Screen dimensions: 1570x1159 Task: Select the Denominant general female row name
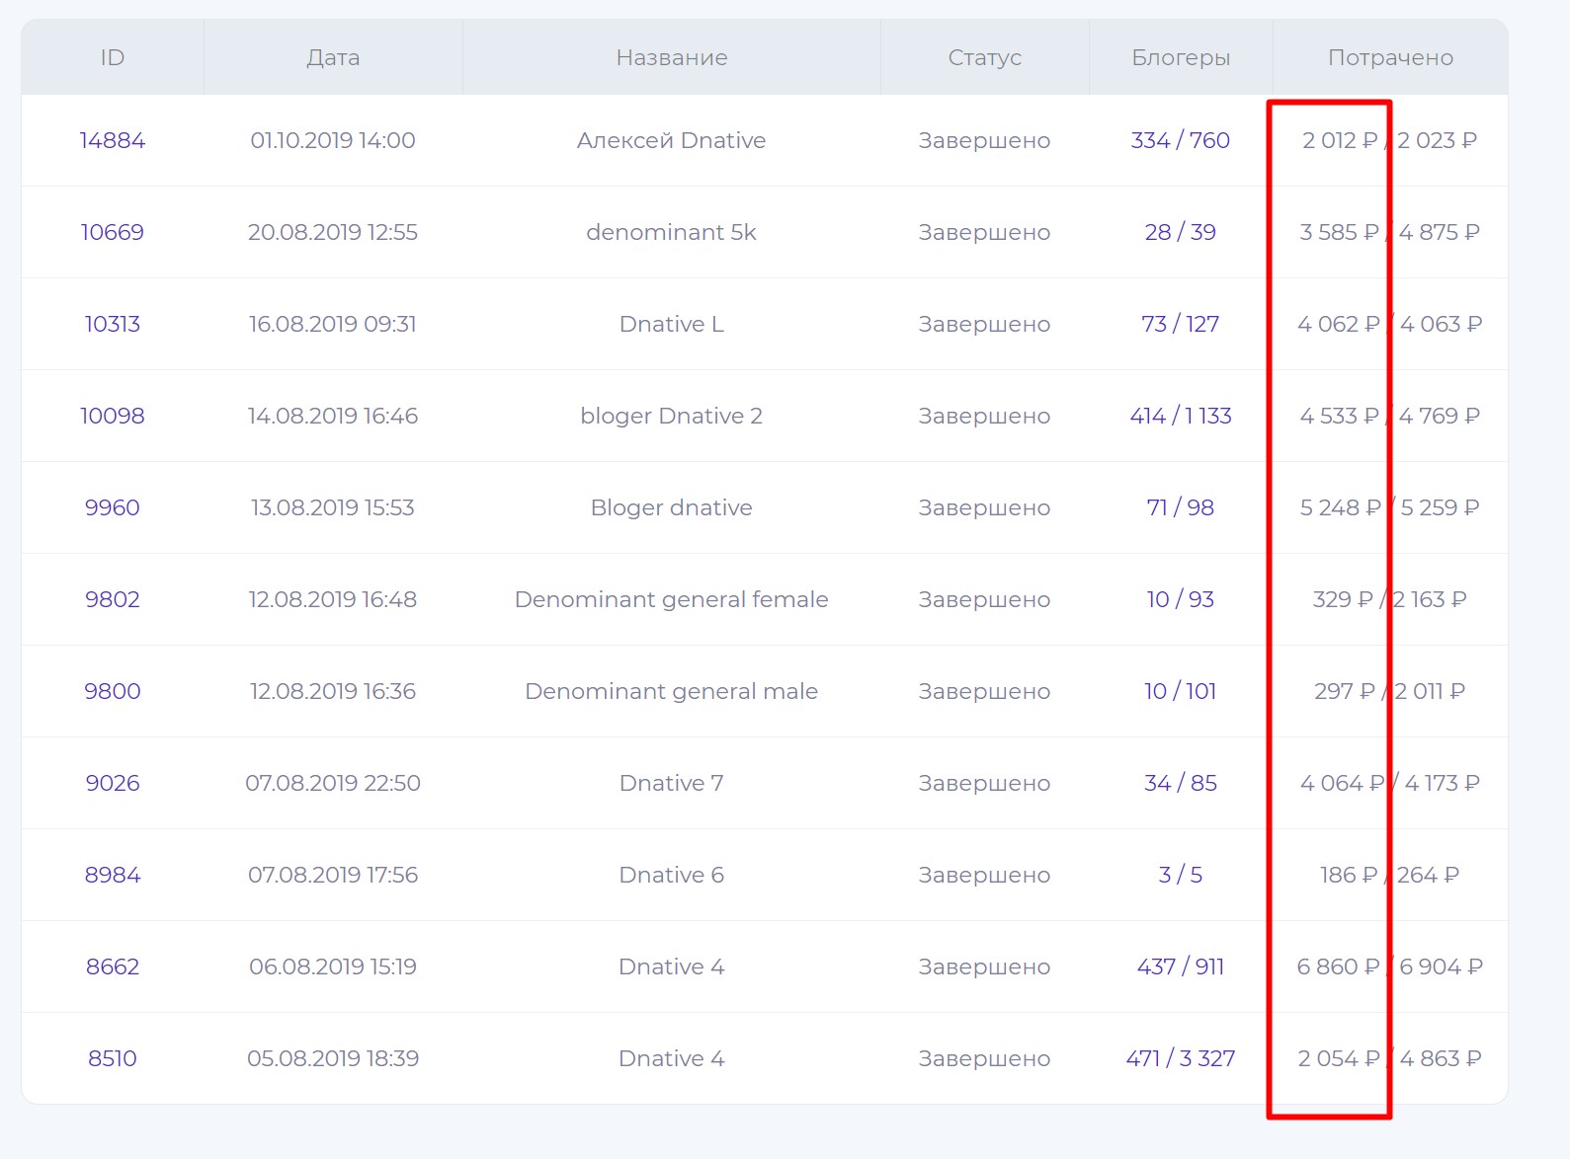(x=672, y=599)
